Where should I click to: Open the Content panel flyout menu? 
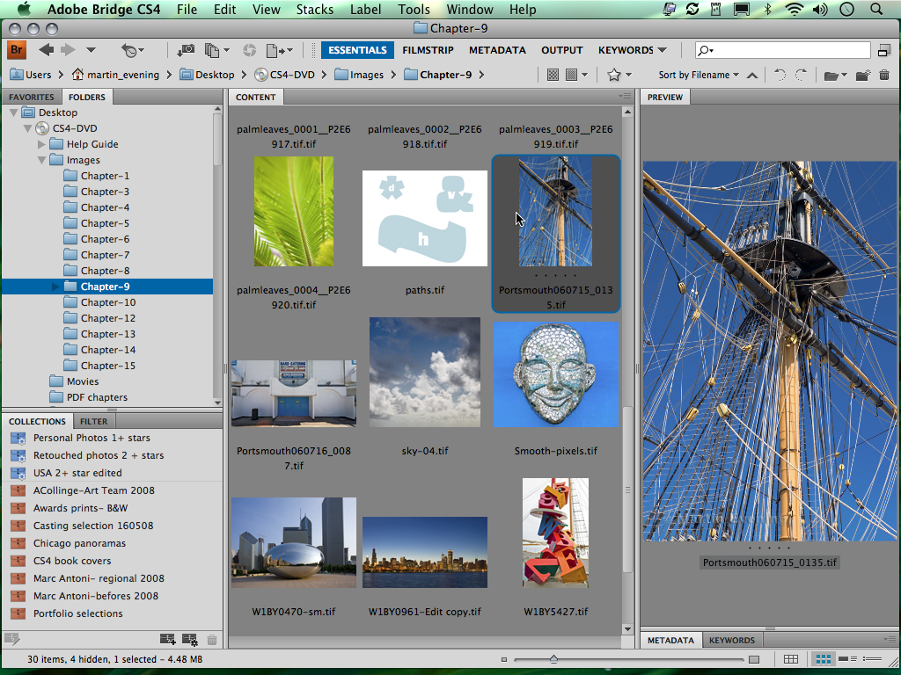626,97
